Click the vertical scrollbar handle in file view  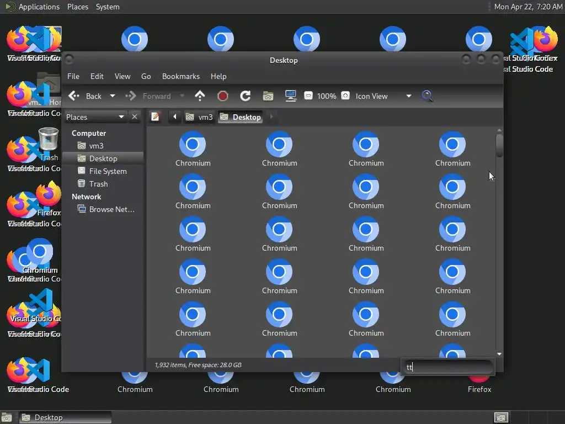point(499,146)
